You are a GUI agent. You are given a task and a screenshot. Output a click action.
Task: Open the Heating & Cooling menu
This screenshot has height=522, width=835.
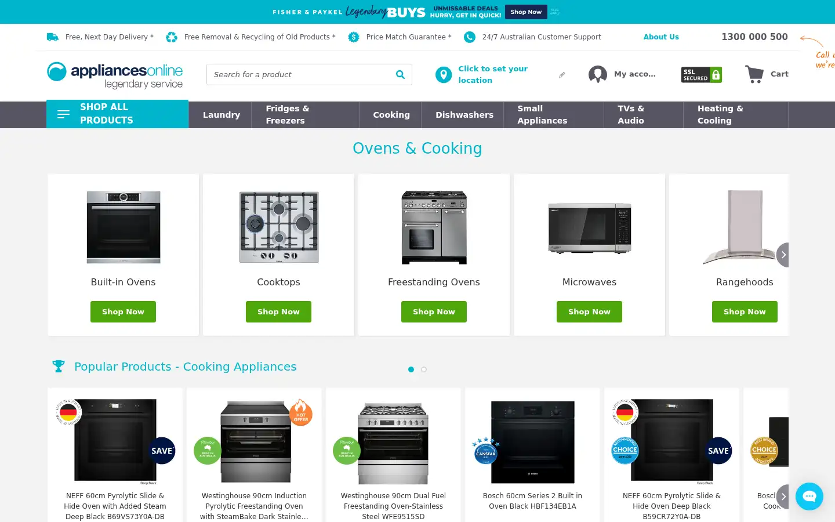click(736, 115)
